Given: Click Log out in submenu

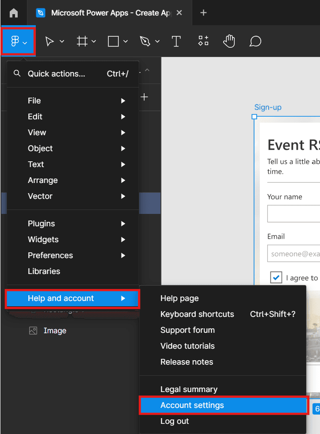Looking at the screenshot, I should click(175, 421).
